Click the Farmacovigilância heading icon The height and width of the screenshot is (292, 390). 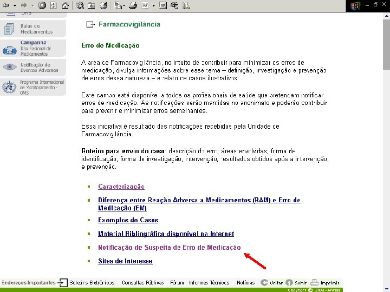click(90, 24)
